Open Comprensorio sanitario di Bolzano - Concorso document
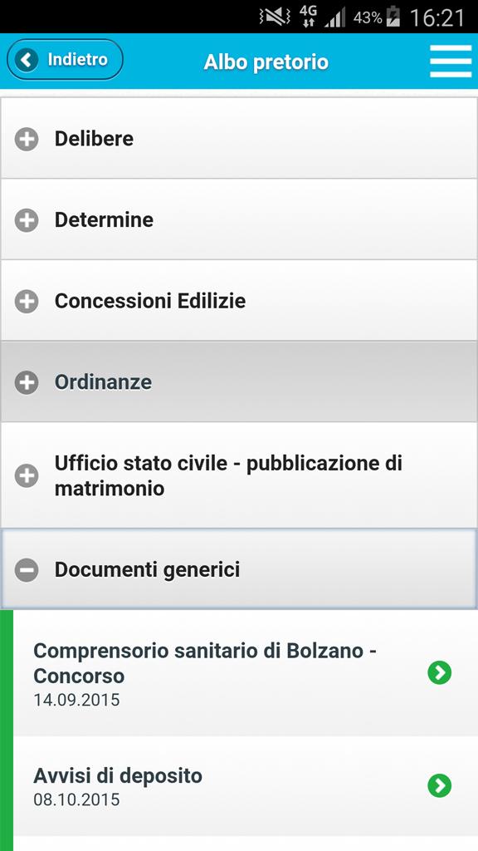Viewport: 478px width, 851px height. coord(245,673)
